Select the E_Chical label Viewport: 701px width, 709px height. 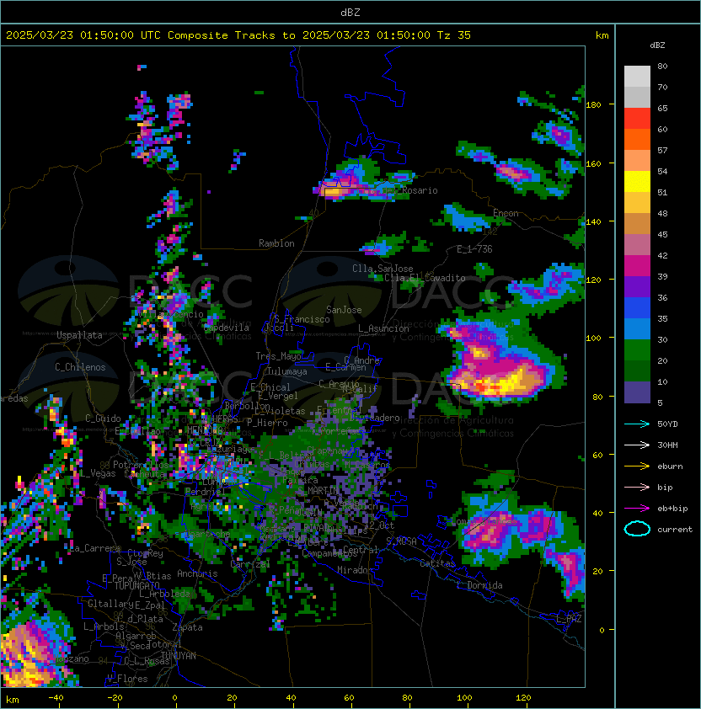pos(270,387)
